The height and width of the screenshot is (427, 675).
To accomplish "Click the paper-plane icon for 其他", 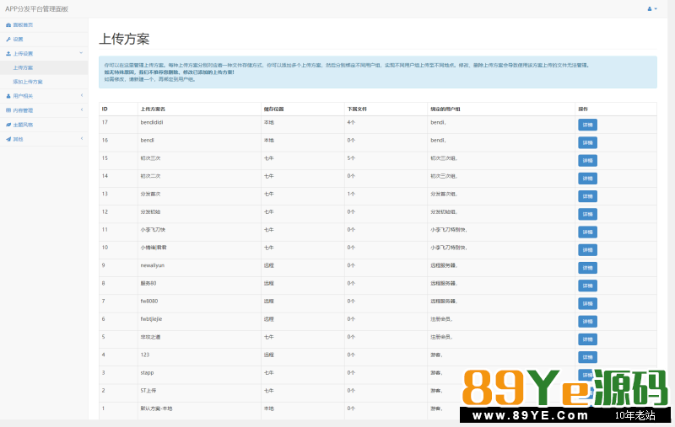I will [x=8, y=139].
